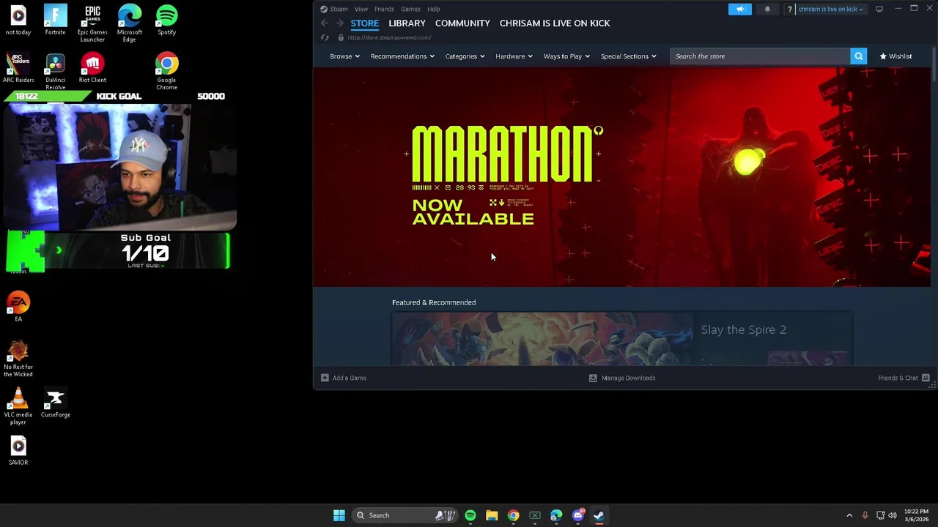
Task: Open ARC Raiders desktop shortcut
Action: click(18, 68)
